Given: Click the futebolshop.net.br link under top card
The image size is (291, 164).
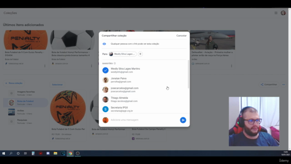Looking at the screenshot, I should pos(16,64).
